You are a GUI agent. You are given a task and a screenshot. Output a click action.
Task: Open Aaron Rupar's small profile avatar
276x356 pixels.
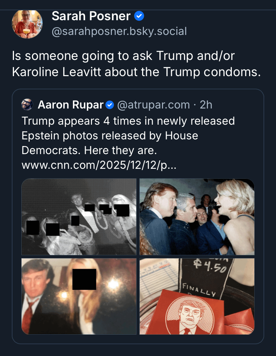pyautogui.click(x=27, y=105)
